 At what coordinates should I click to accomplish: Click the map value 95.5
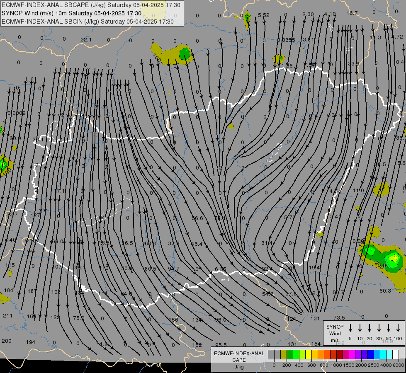tap(221, 345)
